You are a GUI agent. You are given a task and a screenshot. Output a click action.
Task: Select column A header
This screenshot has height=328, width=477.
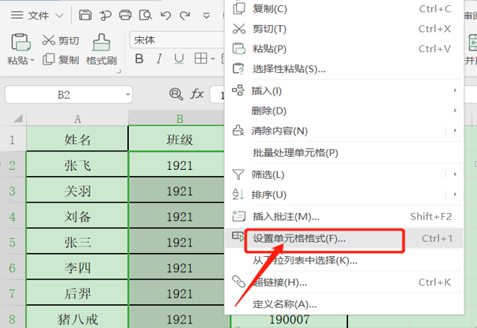click(x=77, y=119)
